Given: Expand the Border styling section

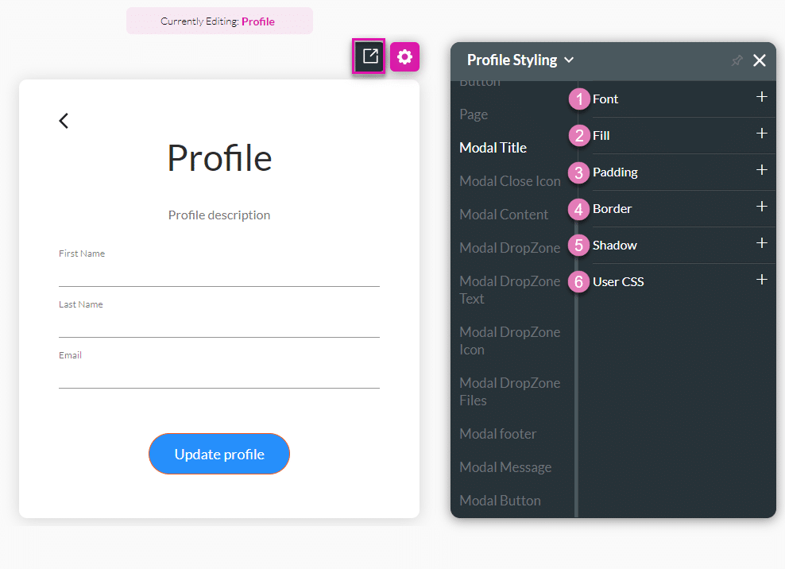Looking at the screenshot, I should tap(761, 207).
